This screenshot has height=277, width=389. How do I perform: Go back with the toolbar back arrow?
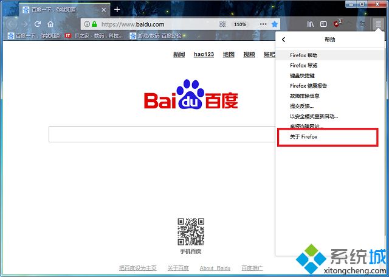(x=12, y=24)
